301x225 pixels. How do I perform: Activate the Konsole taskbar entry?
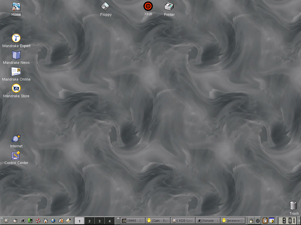click(208, 221)
